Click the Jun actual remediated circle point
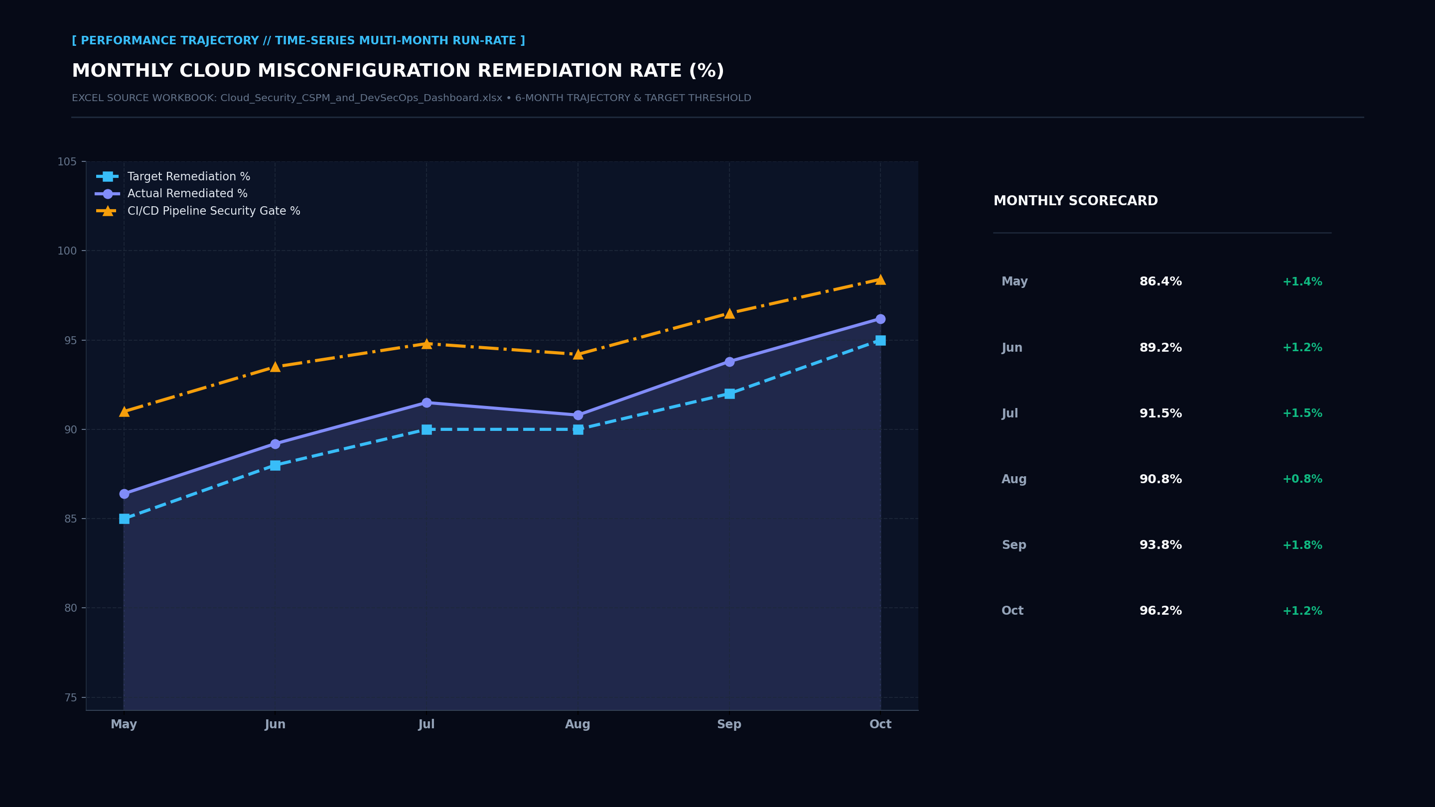 275,444
